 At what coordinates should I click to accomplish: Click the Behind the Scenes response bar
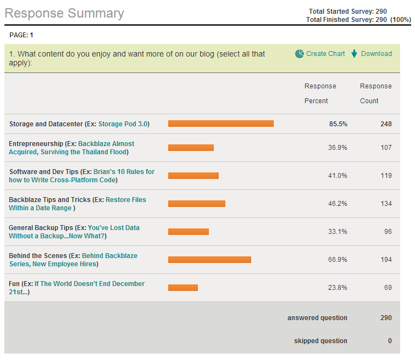[209, 260]
